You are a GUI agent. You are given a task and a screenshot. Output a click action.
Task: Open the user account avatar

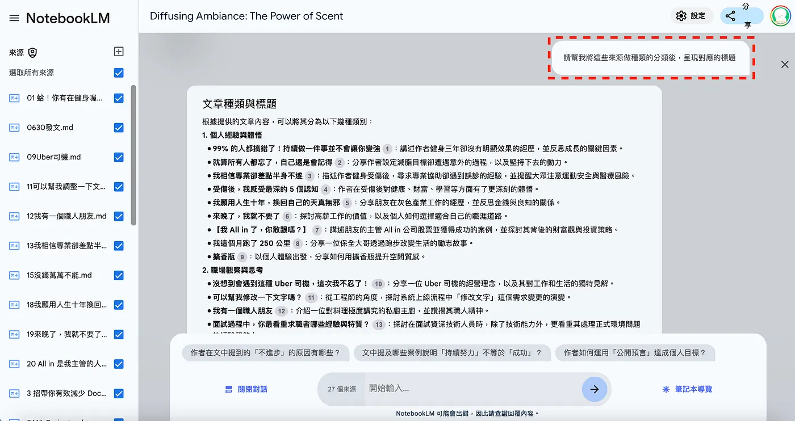click(x=781, y=16)
